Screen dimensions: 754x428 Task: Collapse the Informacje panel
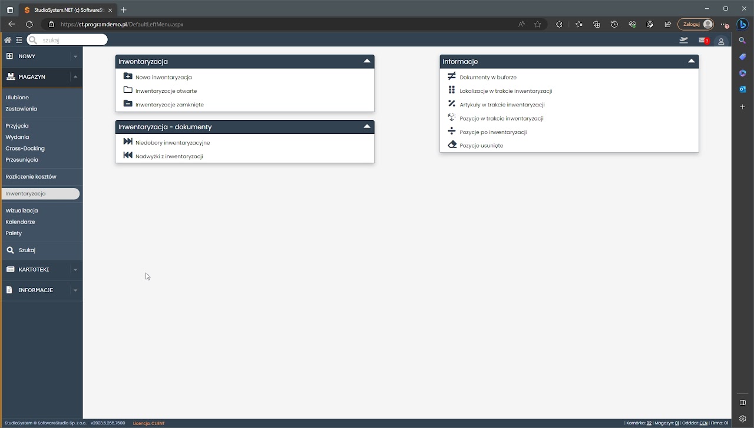(692, 61)
